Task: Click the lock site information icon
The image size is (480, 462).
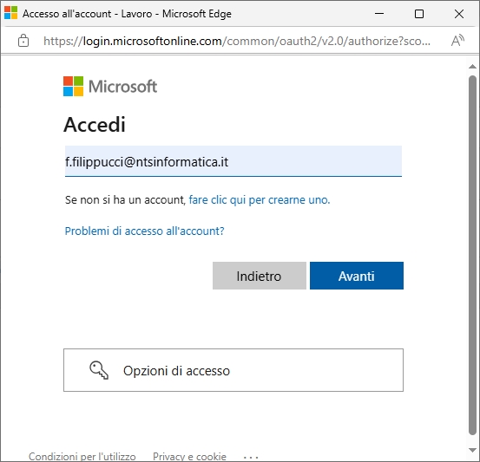Action: (23, 41)
